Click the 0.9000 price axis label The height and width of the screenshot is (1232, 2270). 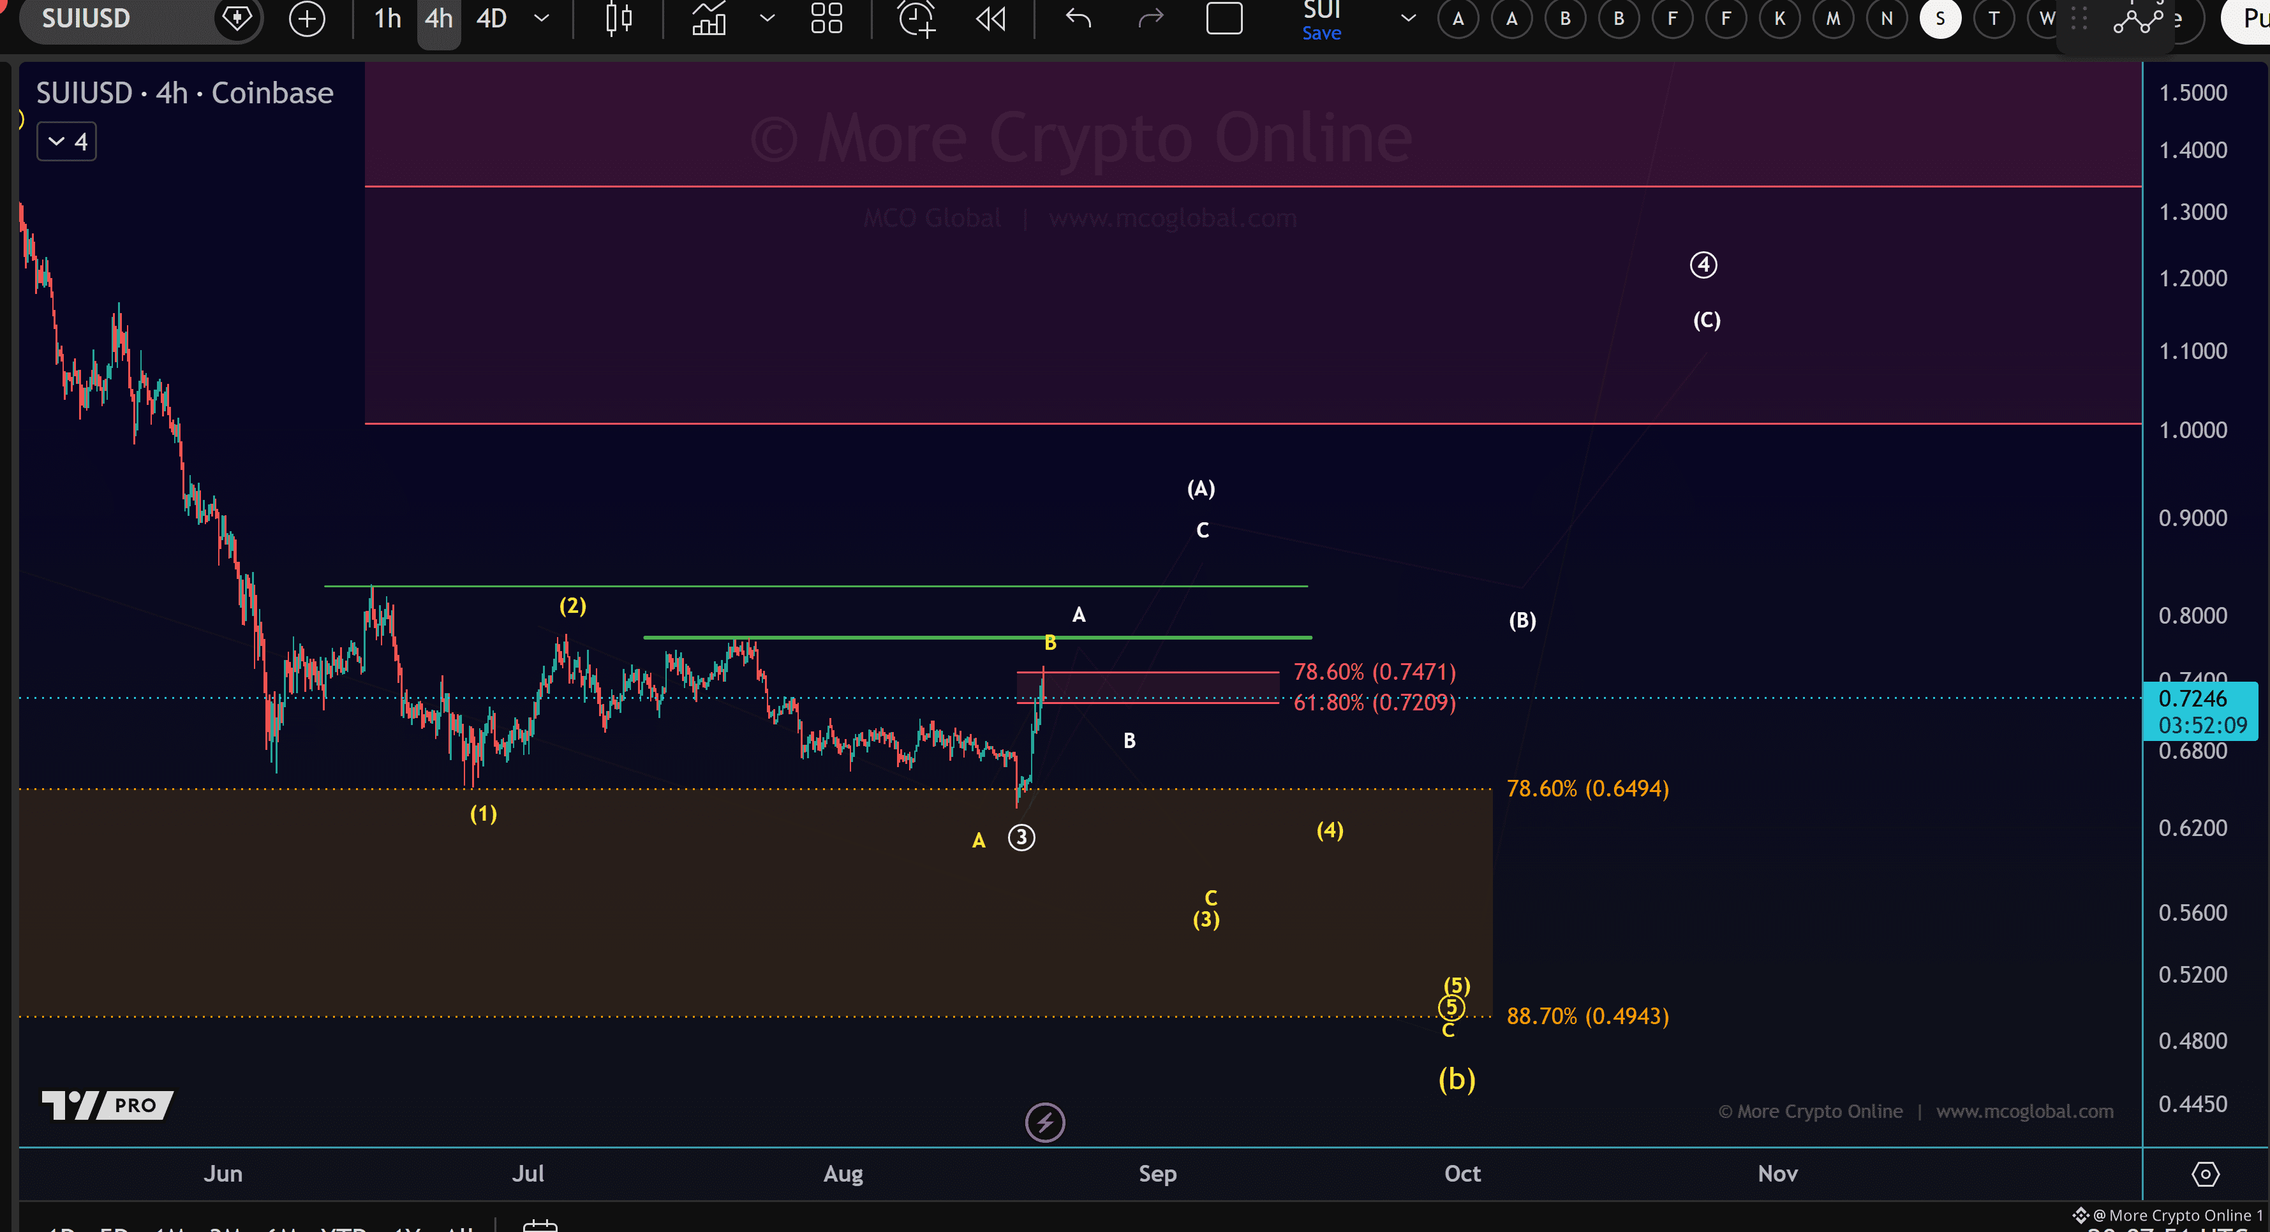[2192, 518]
